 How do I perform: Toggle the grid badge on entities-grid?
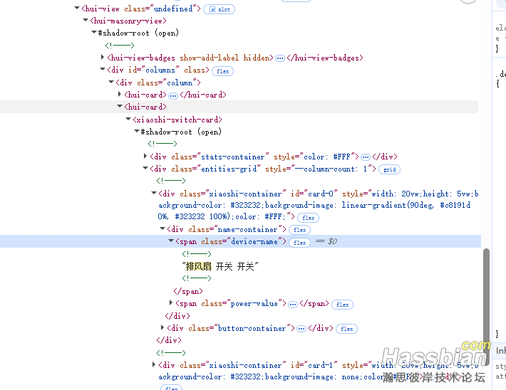tap(389, 169)
